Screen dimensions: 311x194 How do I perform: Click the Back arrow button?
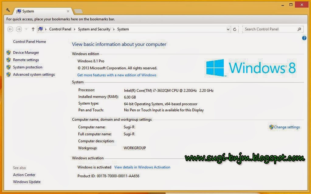(x=10, y=29)
